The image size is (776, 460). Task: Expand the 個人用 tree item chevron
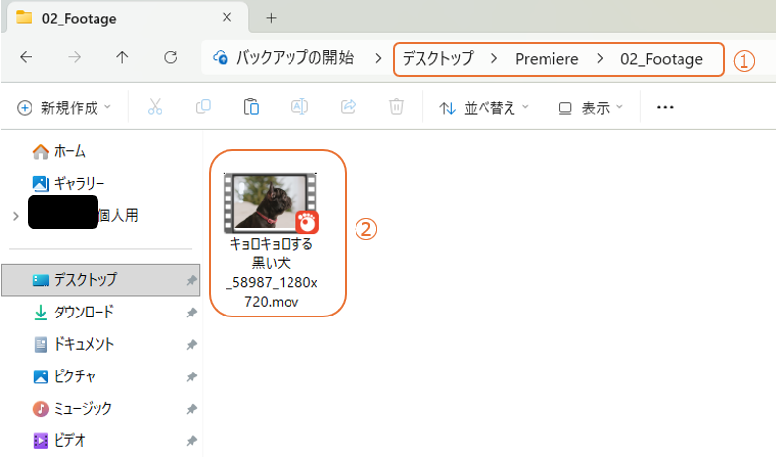click(x=13, y=215)
